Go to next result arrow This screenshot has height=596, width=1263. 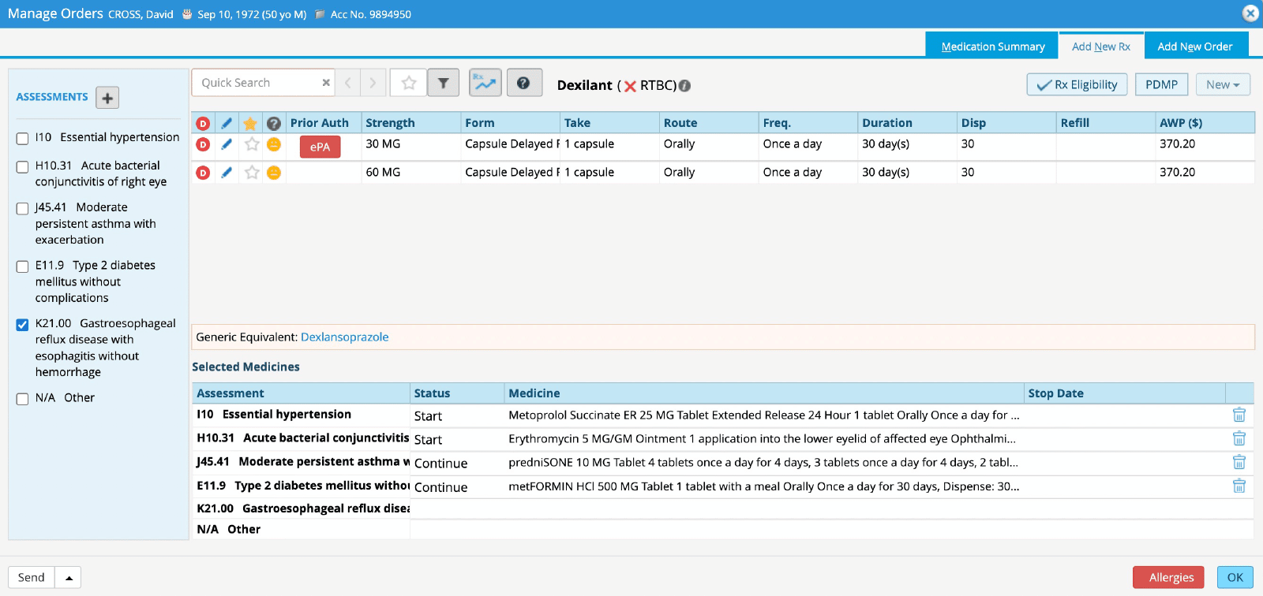pos(373,83)
